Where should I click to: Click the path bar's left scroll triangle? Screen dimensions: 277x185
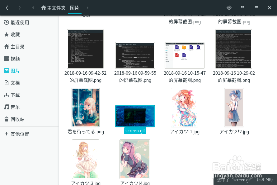tap(33, 8)
